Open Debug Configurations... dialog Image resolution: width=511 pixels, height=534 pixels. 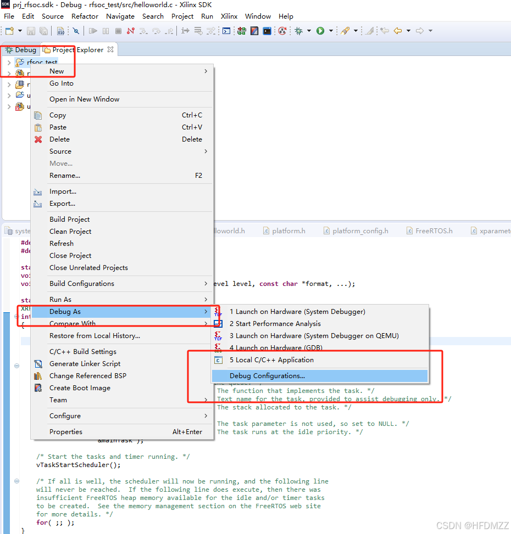coord(320,376)
